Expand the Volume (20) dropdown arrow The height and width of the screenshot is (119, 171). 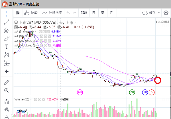pos(31,99)
